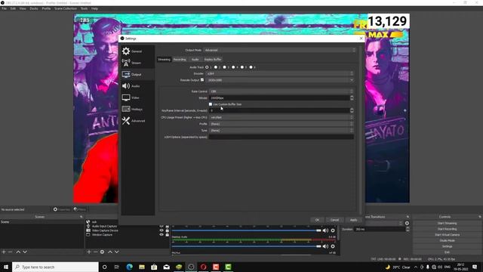Open the Encoder dropdown
The image size is (483, 272).
pos(280,73)
